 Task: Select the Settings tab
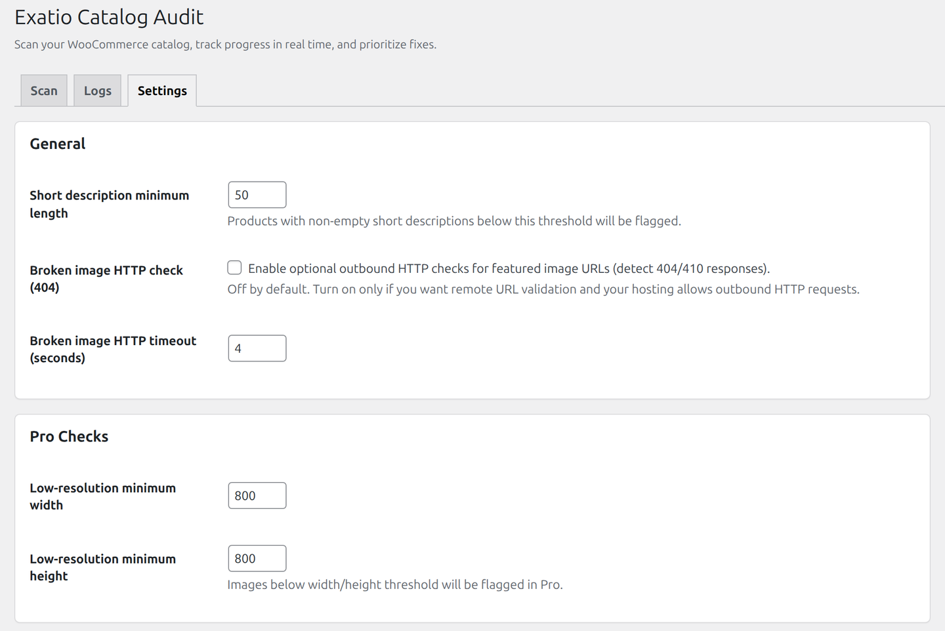[162, 91]
